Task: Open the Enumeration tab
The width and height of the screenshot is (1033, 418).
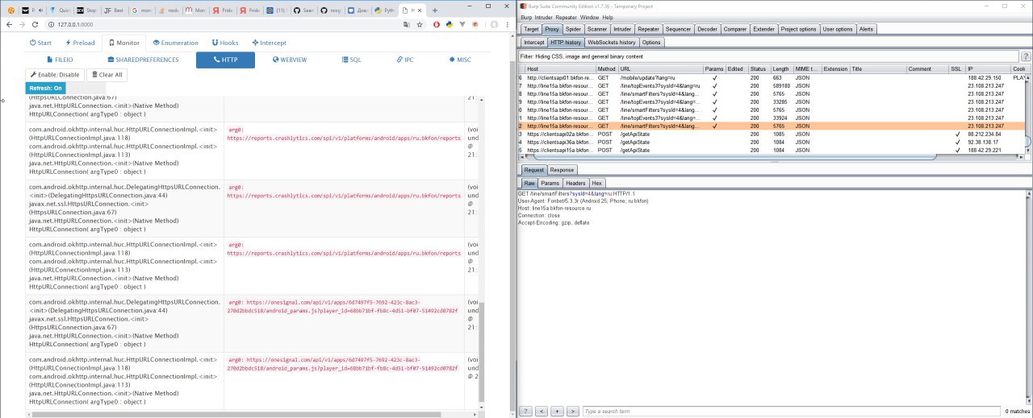Action: click(174, 43)
